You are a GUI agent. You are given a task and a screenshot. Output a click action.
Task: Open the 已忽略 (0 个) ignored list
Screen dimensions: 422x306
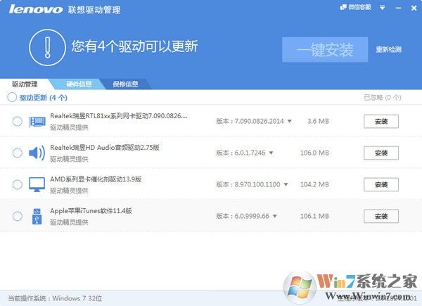pyautogui.click(x=383, y=97)
